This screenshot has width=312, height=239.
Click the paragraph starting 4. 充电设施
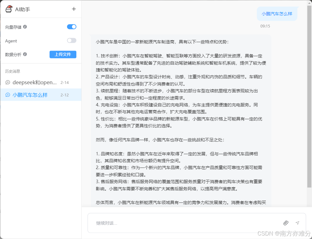(177, 108)
